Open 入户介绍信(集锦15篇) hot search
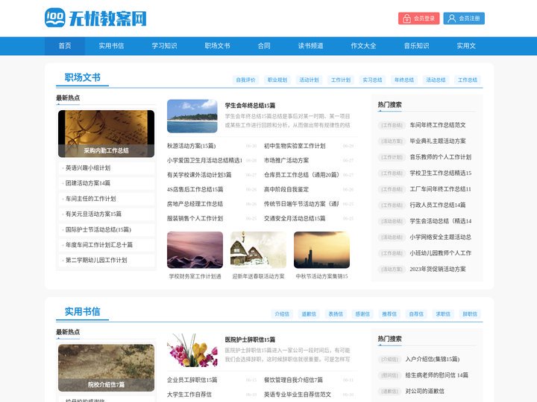537x402 pixels. 433,360
